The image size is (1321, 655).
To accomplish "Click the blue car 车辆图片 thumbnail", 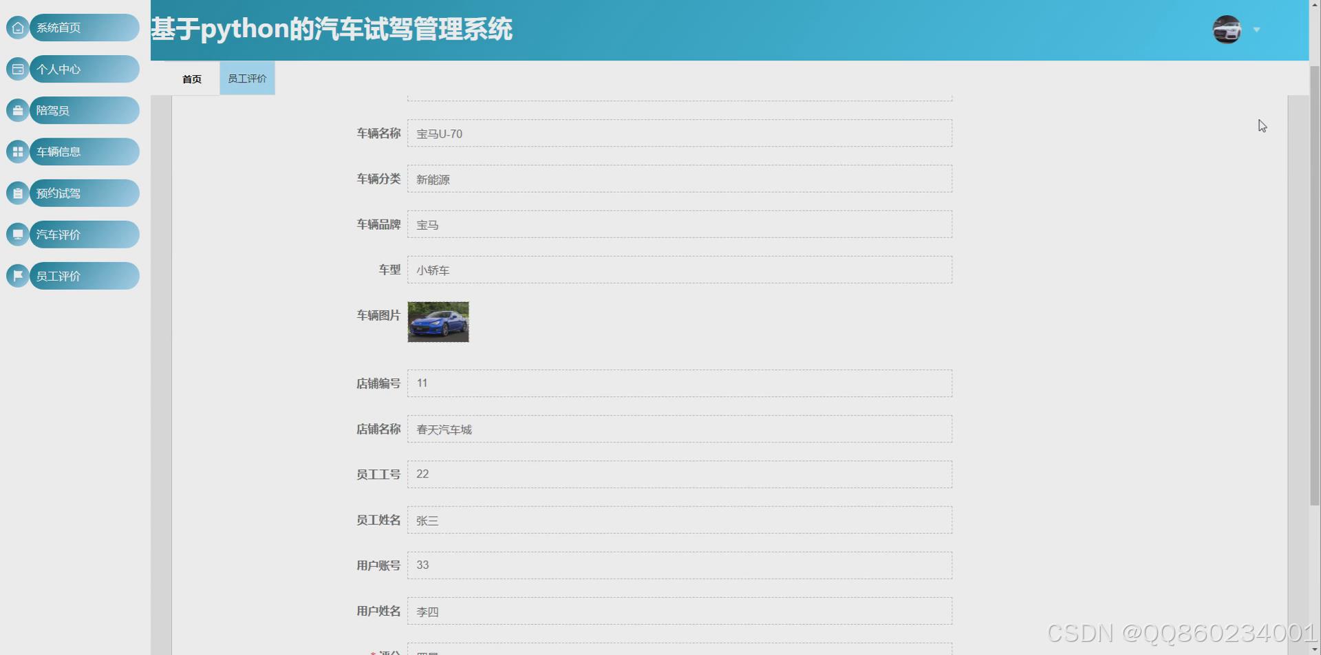I will tap(438, 321).
